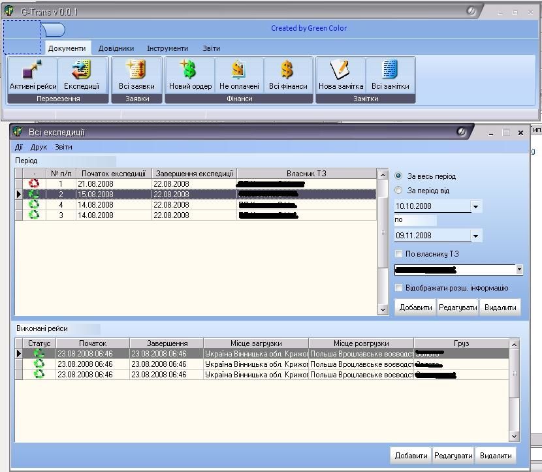Screen dimensions: 542x472
Task: Click the Місце загрузки column header
Action: (x=256, y=343)
